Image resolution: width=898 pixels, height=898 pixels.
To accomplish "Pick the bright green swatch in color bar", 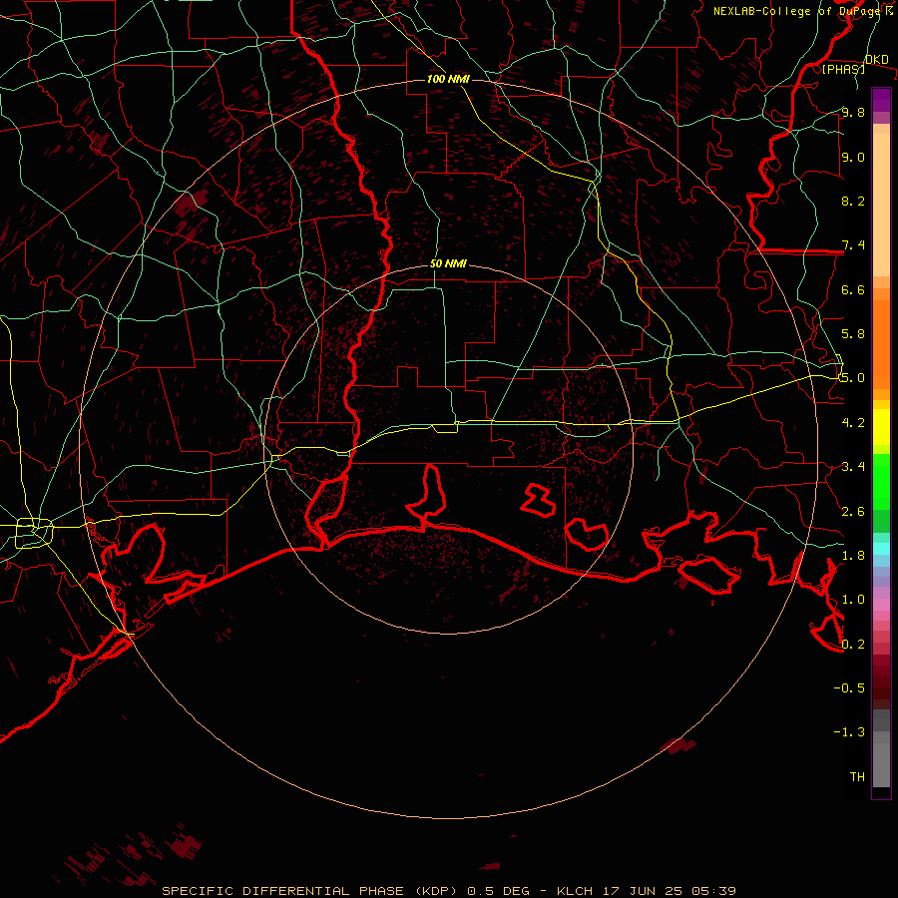I will pyautogui.click(x=881, y=482).
